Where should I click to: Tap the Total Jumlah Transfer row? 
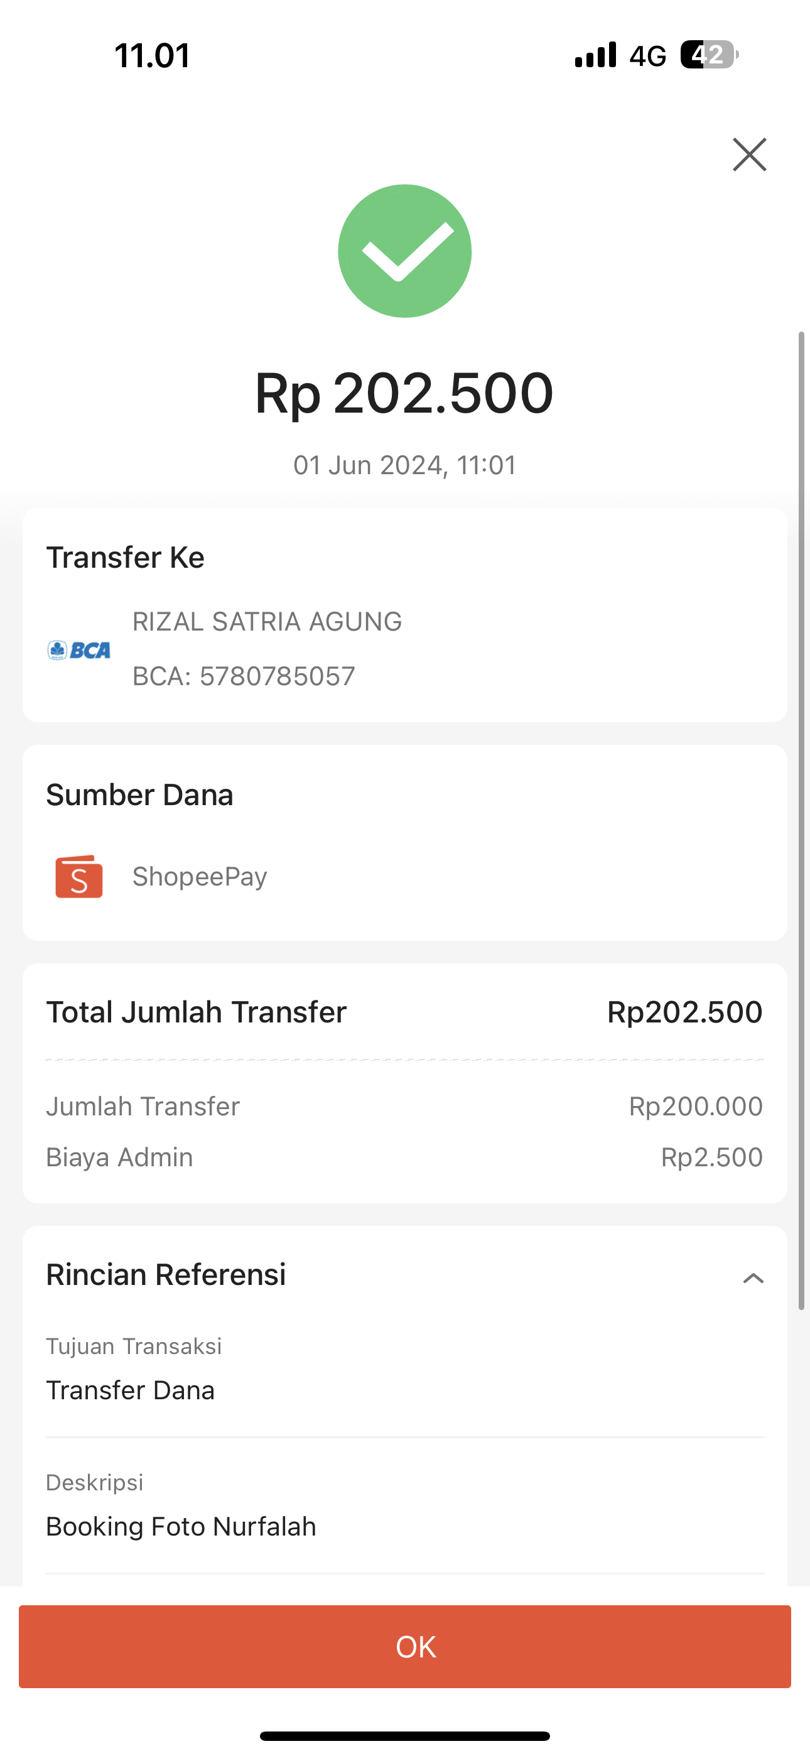pyautogui.click(x=404, y=1012)
